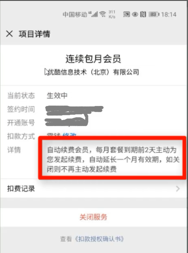Tap the 生效中 status value
The image size is (188, 253).
(57, 95)
